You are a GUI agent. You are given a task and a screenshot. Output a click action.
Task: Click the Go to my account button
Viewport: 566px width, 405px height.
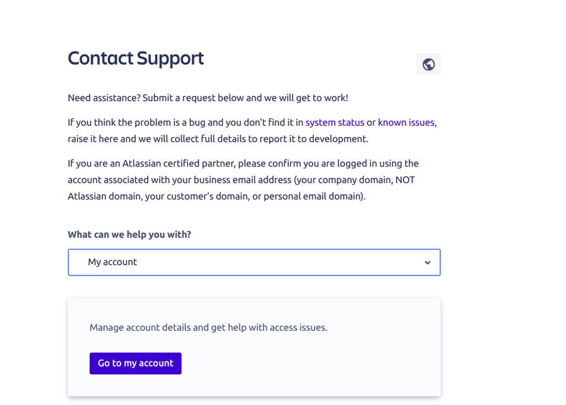click(x=135, y=363)
